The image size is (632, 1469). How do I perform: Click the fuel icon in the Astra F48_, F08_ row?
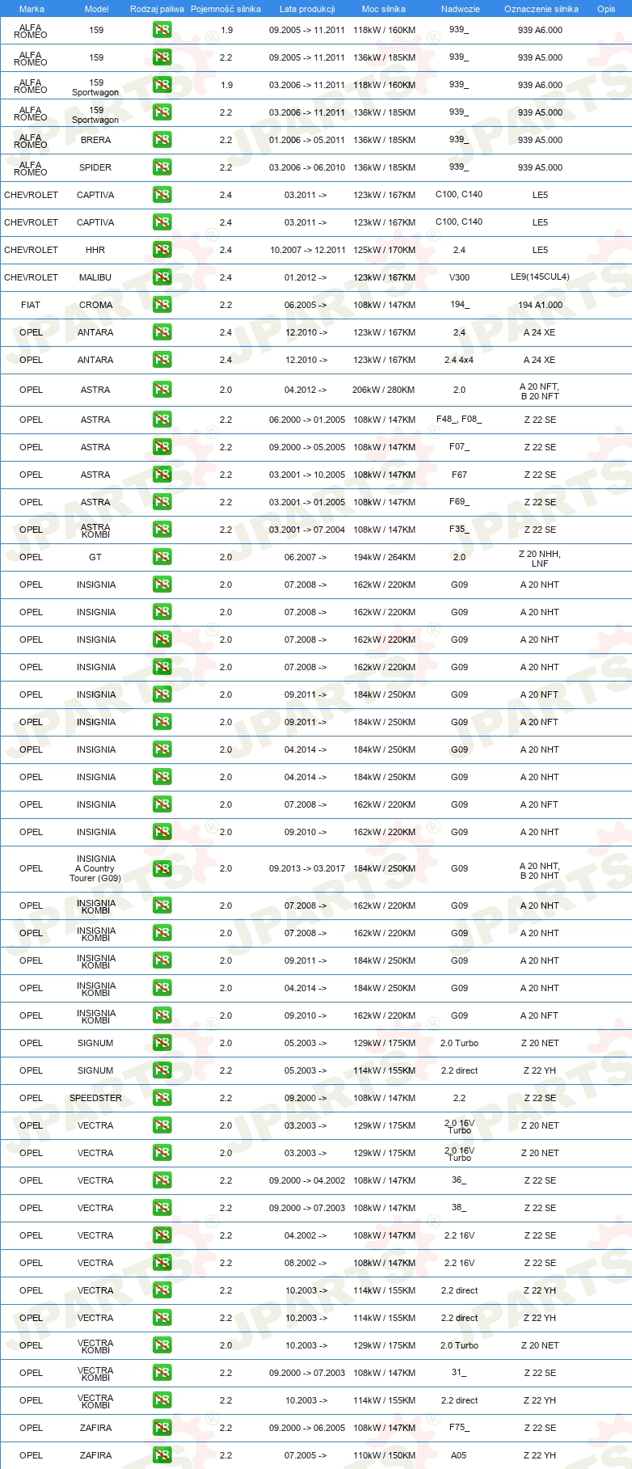162,420
